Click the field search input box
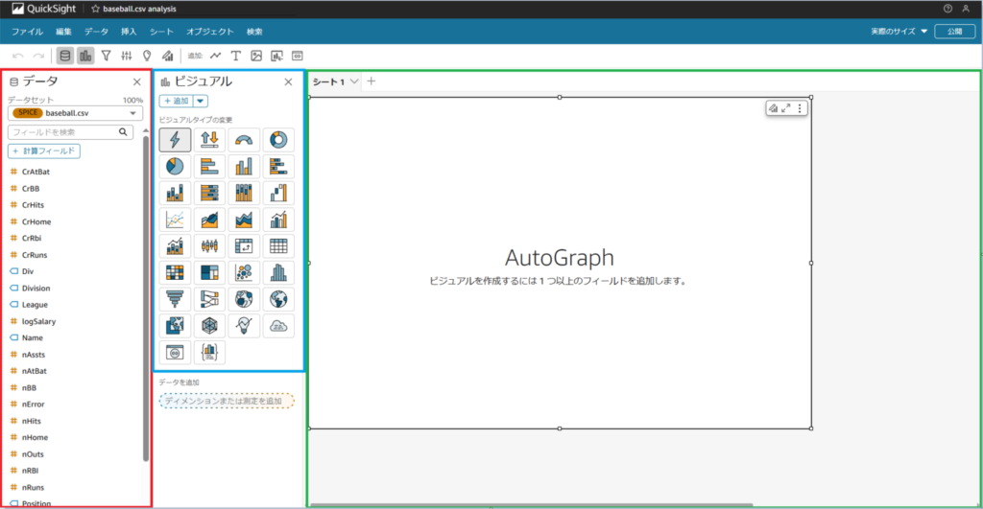Image resolution: width=983 pixels, height=509 pixels. (70, 132)
